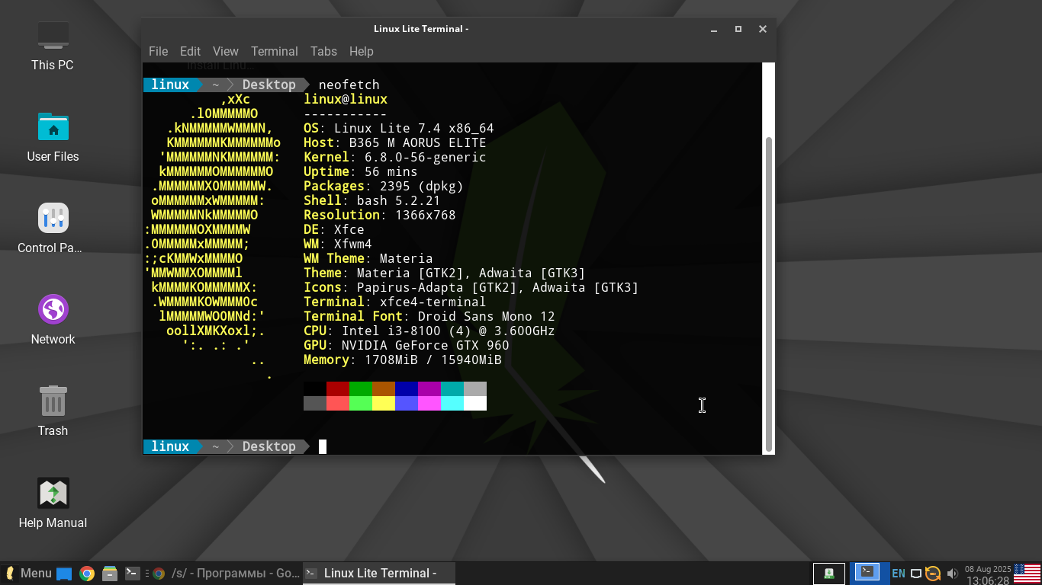Open the file manager taskbar launcher

click(x=110, y=574)
